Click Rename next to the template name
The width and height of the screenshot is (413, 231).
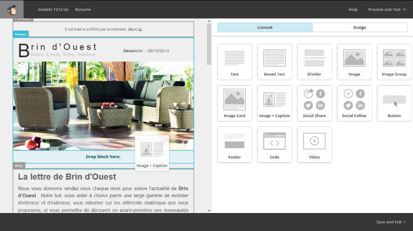[83, 9]
